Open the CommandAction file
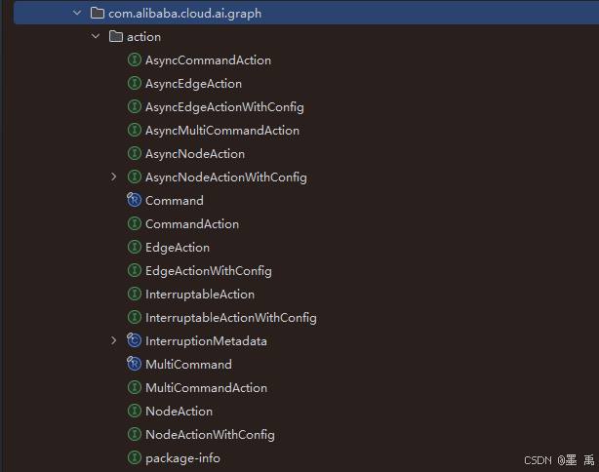Image resolution: width=599 pixels, height=472 pixels. 192,224
